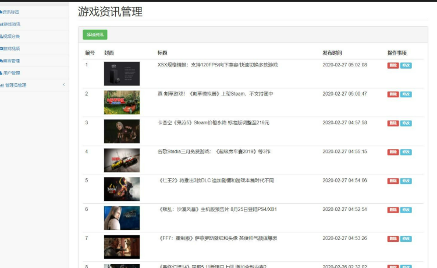Click publish time 2020-02-27 04:57:58

point(344,122)
